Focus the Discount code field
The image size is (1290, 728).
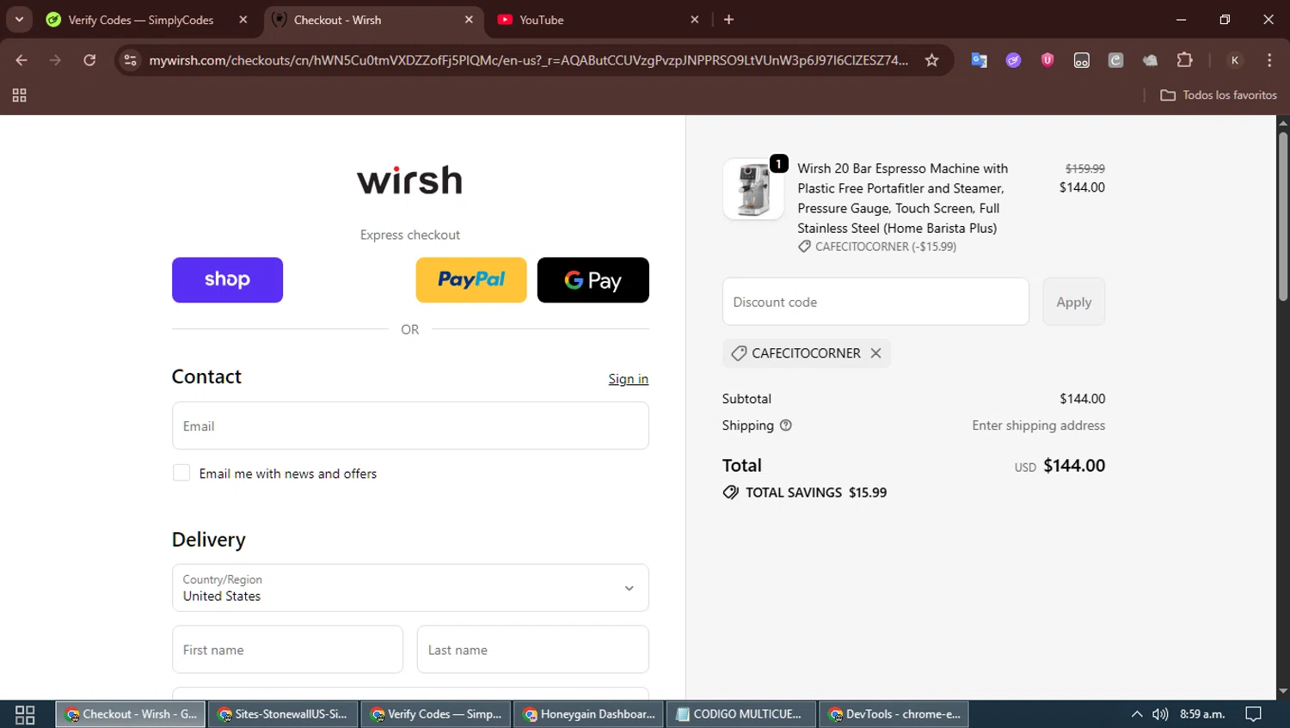875,302
